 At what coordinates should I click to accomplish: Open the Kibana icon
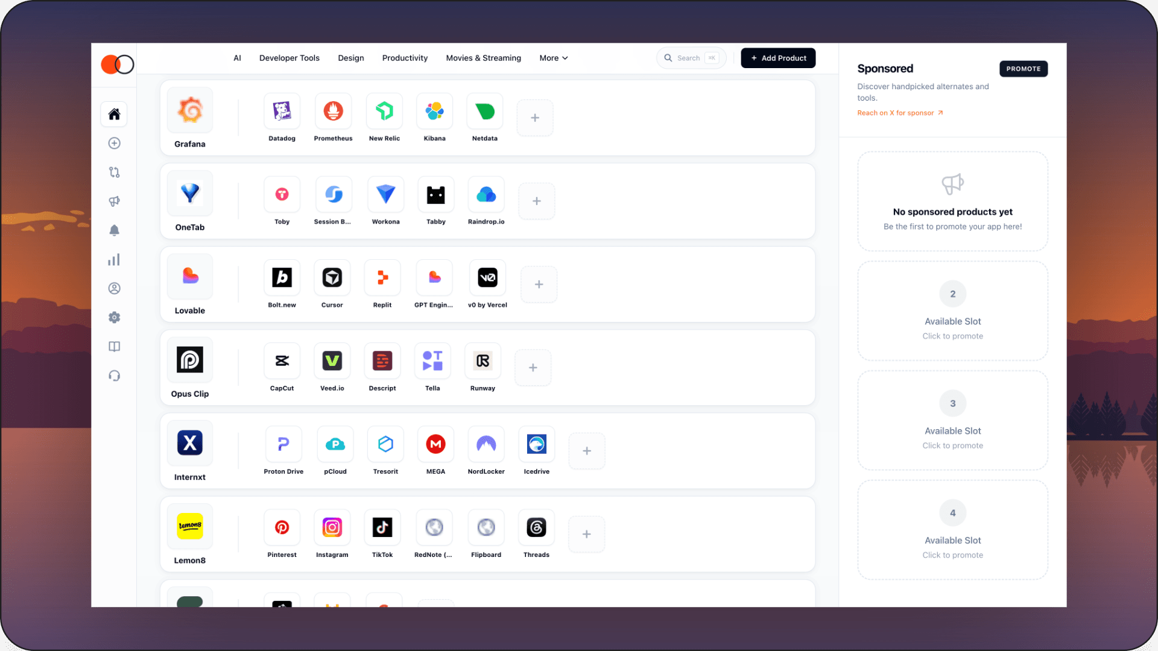434,111
